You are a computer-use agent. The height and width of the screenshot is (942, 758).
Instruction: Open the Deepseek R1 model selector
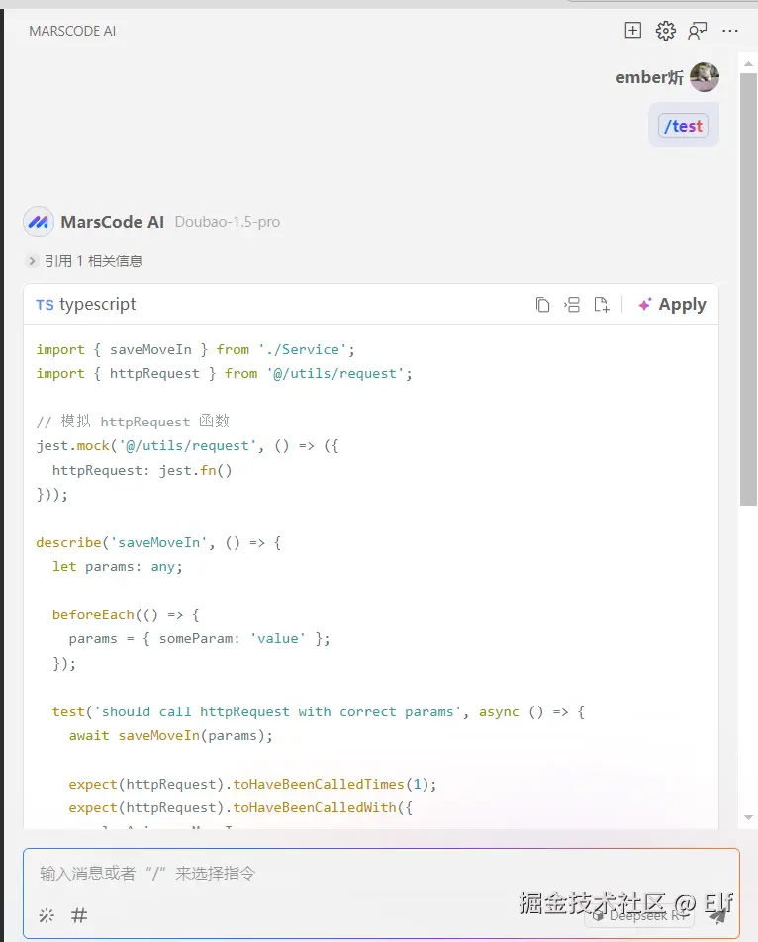[638, 916]
